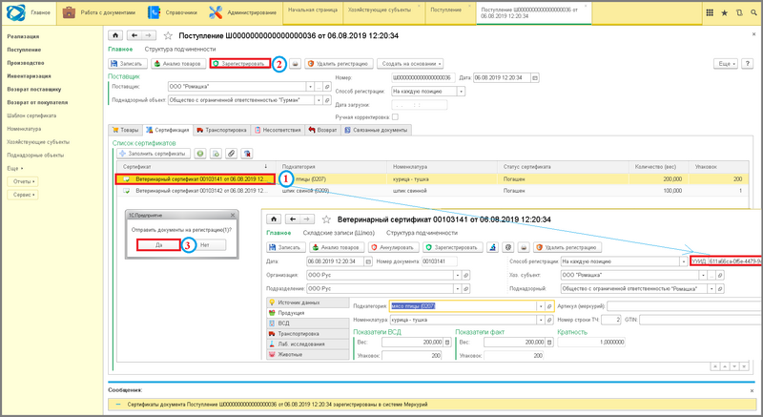763x417 pixels.
Task: Click the print icon in certificate toolbar
Action: [523, 247]
